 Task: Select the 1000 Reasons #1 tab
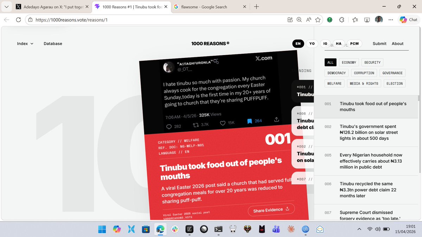[x=131, y=7]
